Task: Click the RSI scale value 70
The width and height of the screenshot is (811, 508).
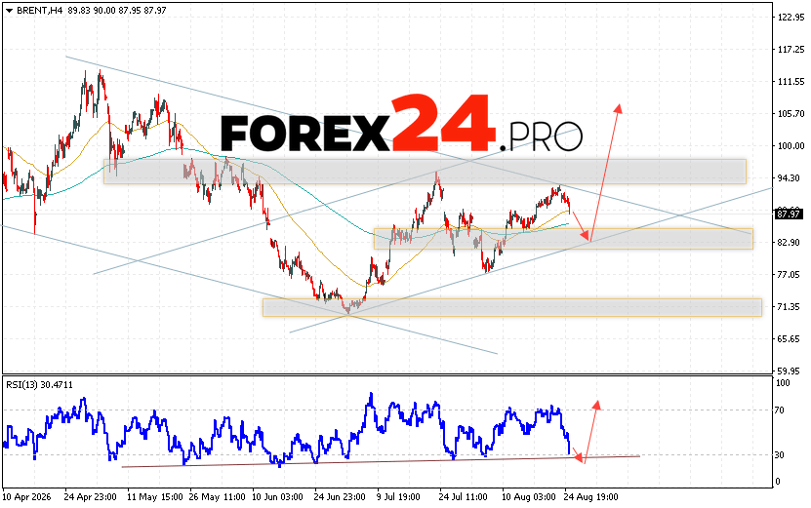Action: click(781, 410)
